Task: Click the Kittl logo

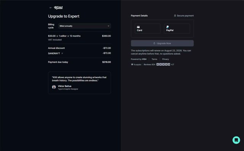Action: click(x=58, y=8)
